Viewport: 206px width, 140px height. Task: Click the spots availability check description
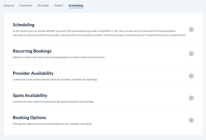pos(53,102)
